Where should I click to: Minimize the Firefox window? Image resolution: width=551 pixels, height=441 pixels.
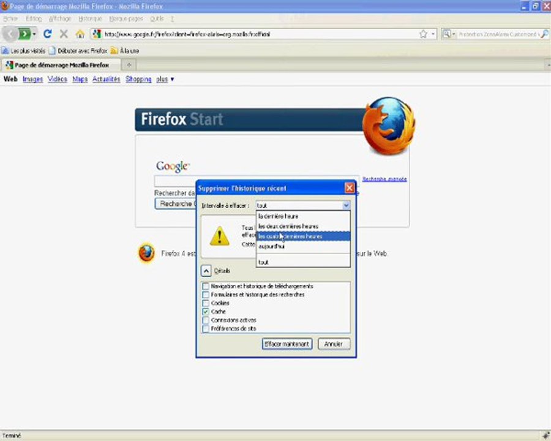524,6
